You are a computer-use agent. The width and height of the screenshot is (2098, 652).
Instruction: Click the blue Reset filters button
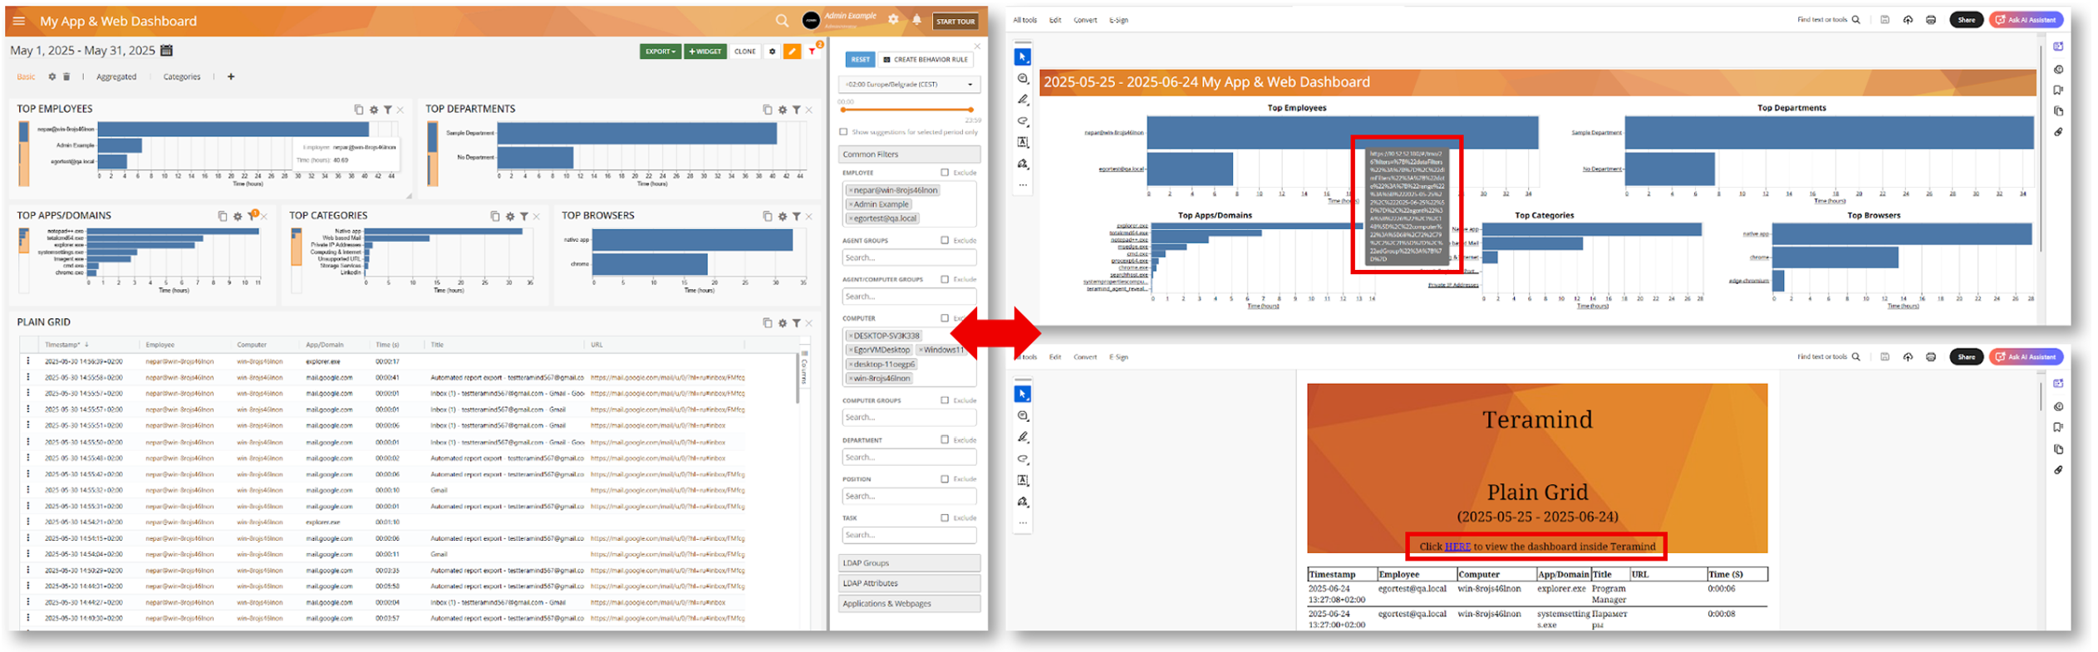click(x=860, y=60)
